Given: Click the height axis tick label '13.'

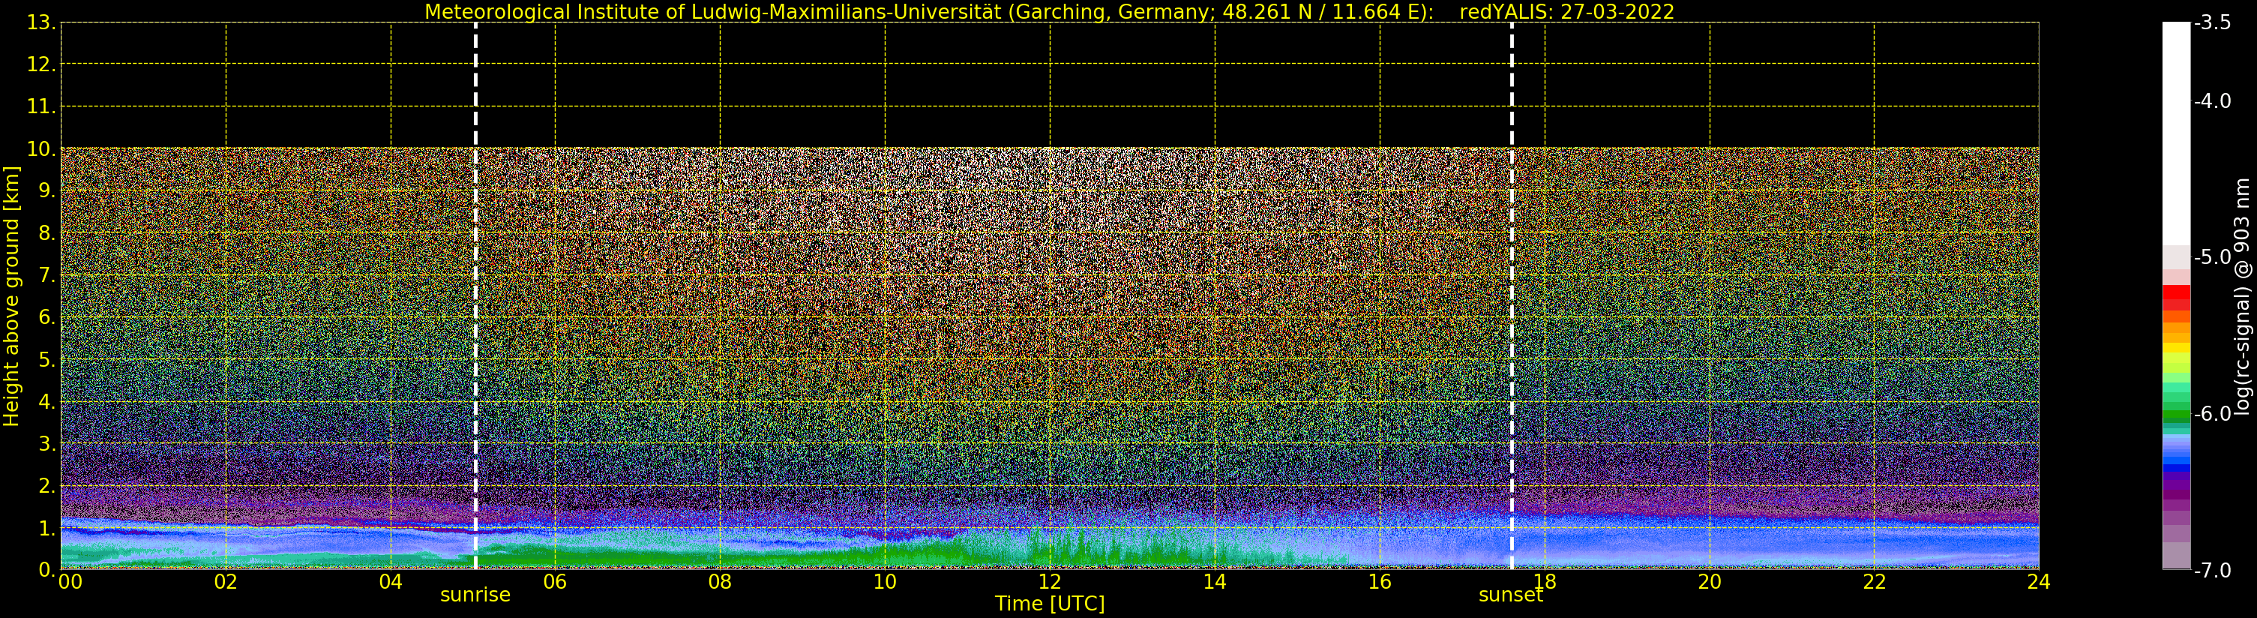Looking at the screenshot, I should 41,22.
